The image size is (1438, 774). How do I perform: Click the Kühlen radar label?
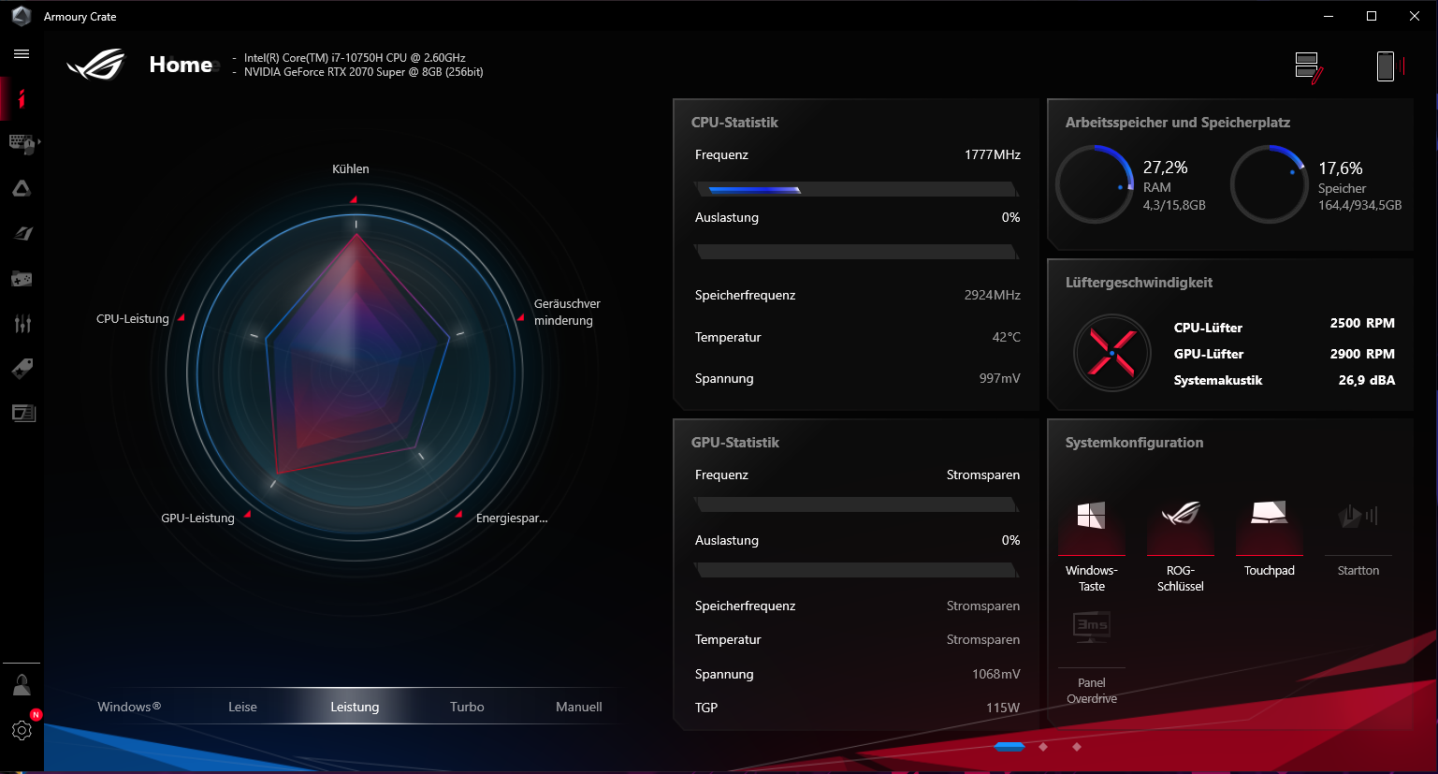[351, 169]
